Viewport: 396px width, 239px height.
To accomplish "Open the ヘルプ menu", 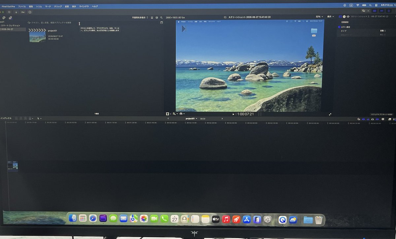I will coord(95,6).
